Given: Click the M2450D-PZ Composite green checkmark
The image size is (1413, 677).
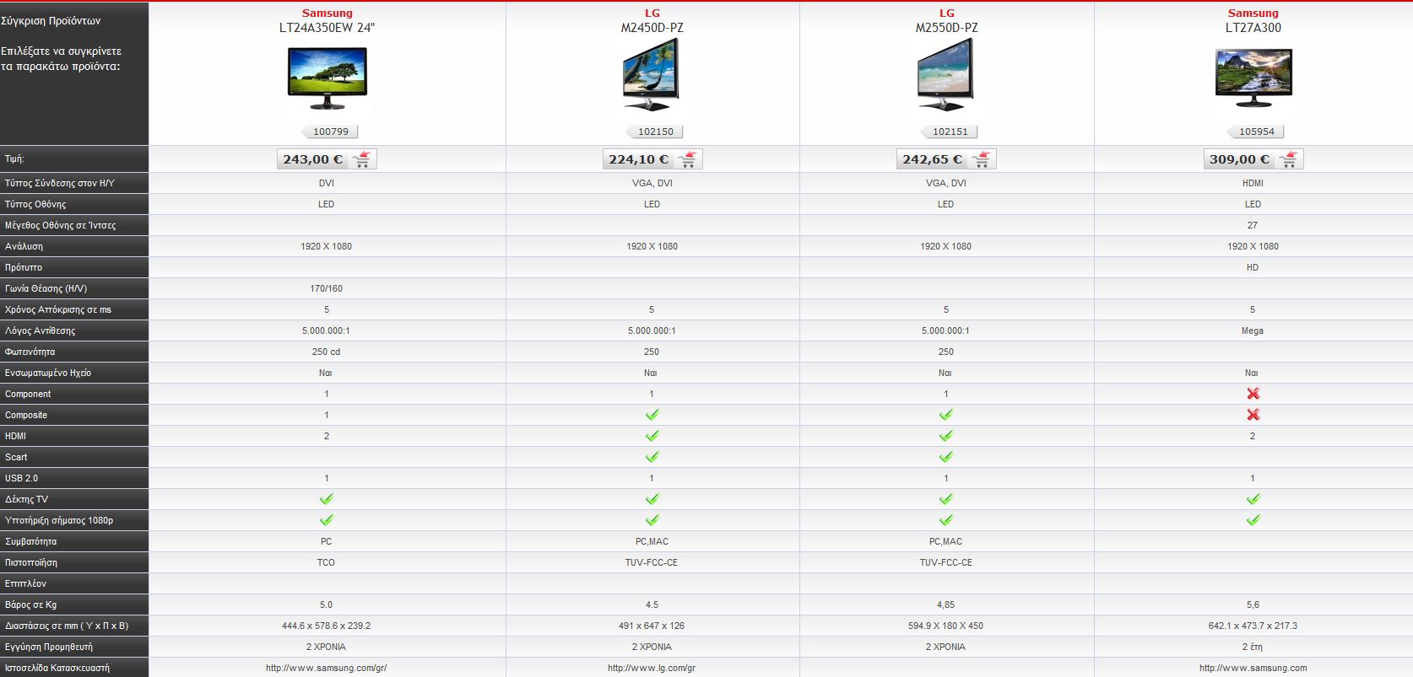Looking at the screenshot, I should coord(652,415).
